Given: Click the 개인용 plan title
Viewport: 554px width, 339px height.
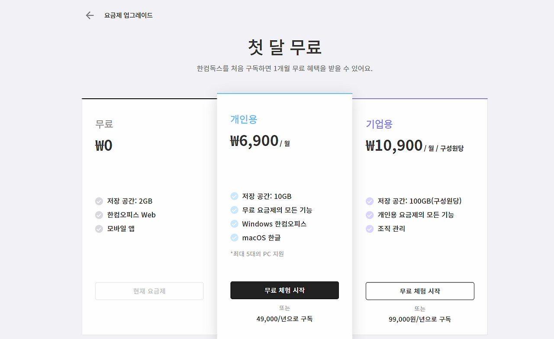Looking at the screenshot, I should point(244,119).
